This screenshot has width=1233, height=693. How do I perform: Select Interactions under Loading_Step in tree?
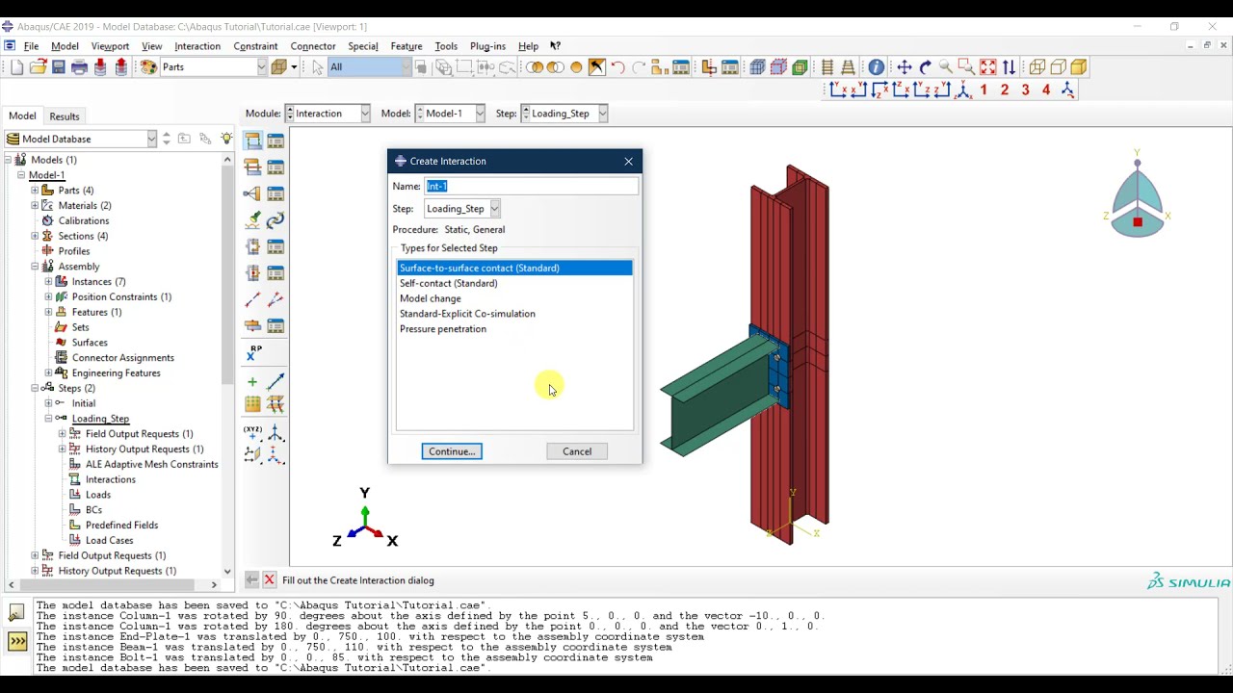pyautogui.click(x=111, y=479)
